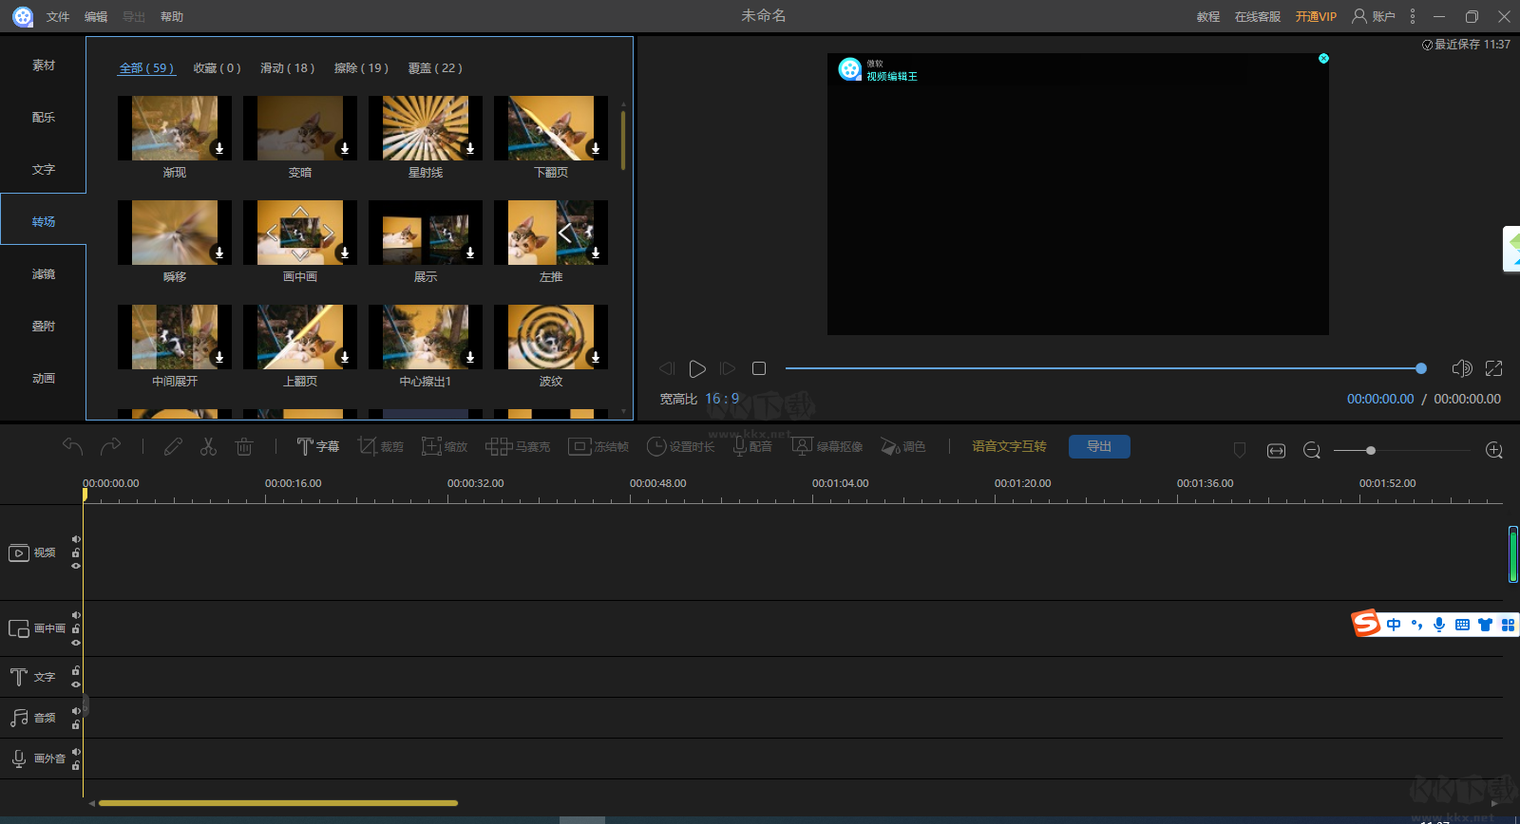Viewport: 1520px width, 824px height.
Task: Click the timeline zoom slider handle
Action: point(1371,451)
